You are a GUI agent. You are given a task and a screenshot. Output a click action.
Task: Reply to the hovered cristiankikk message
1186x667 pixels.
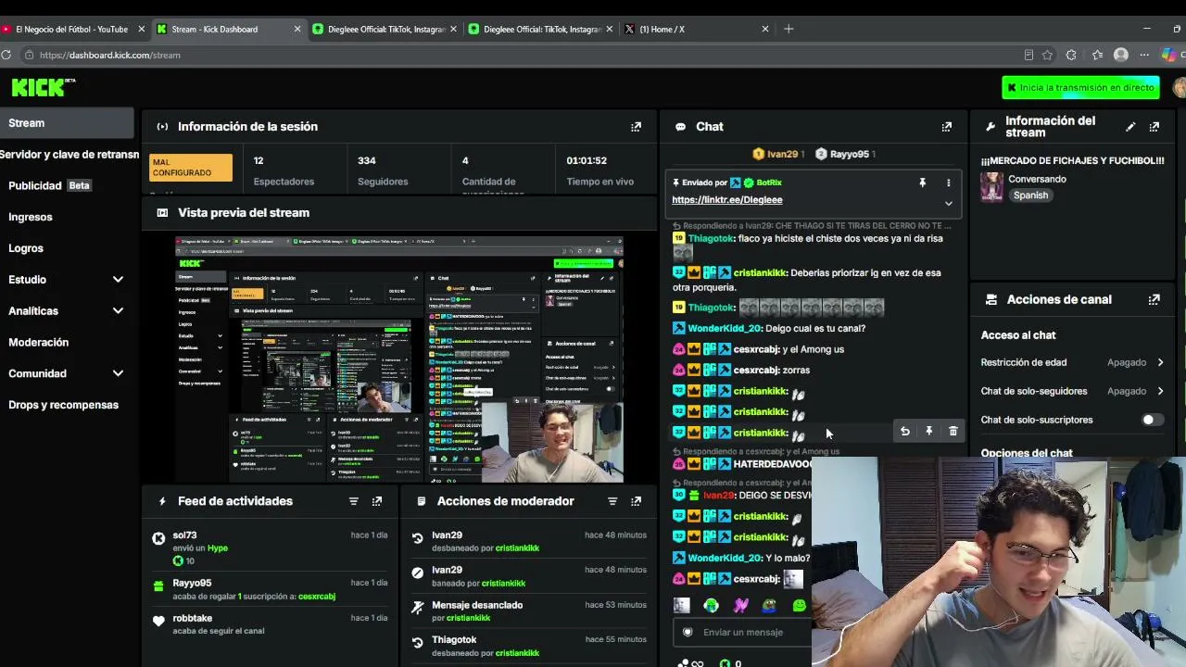pos(904,432)
